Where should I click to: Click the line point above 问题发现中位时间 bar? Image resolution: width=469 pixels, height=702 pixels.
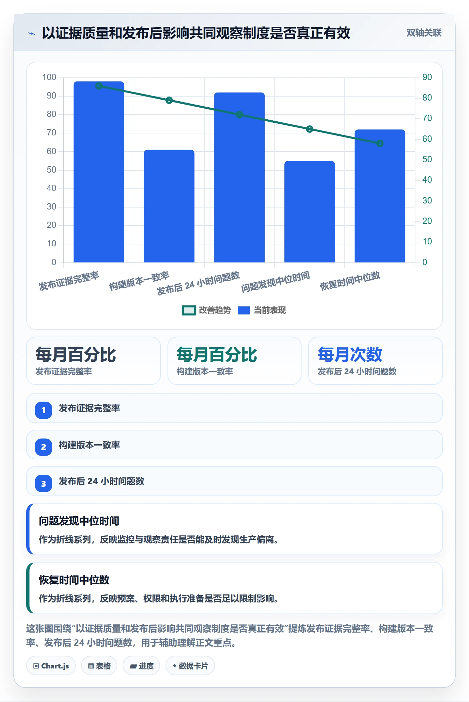tap(310, 129)
